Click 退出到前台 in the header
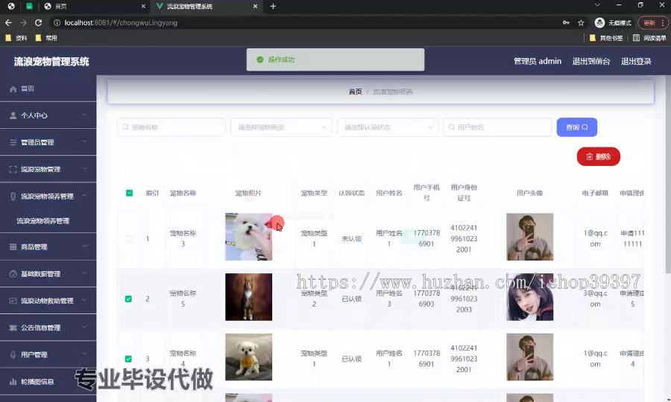The width and height of the screenshot is (671, 402). coord(591,61)
